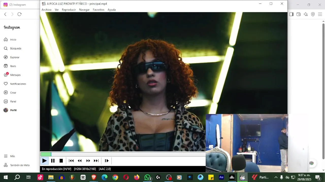325x182 pixels.
Task: Open Firefox from the taskbar
Action: (137, 177)
